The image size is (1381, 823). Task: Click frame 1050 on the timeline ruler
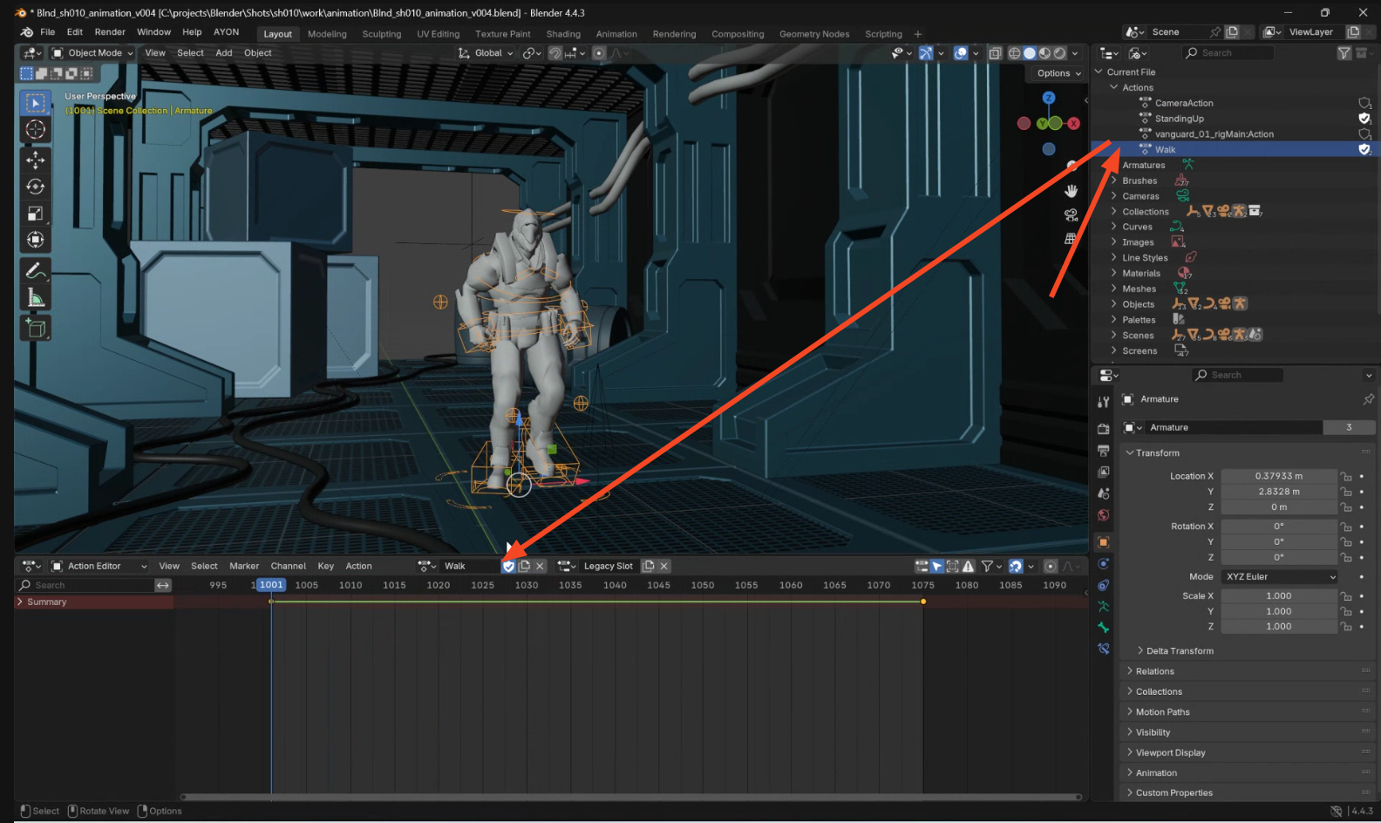[x=703, y=585]
